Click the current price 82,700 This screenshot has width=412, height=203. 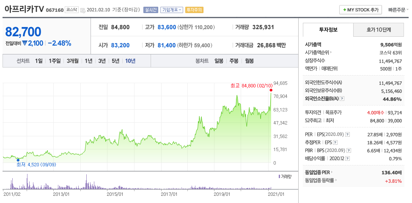point(23,32)
